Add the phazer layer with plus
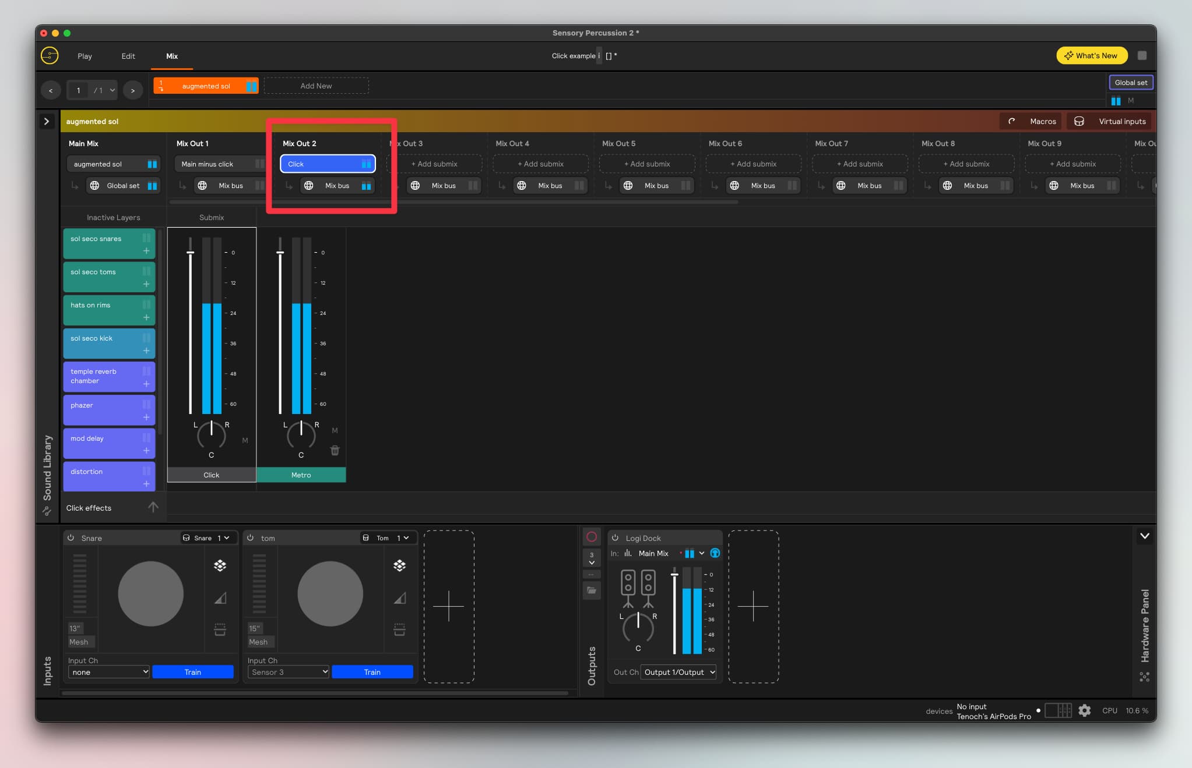Image resolution: width=1192 pixels, height=768 pixels. (x=146, y=417)
